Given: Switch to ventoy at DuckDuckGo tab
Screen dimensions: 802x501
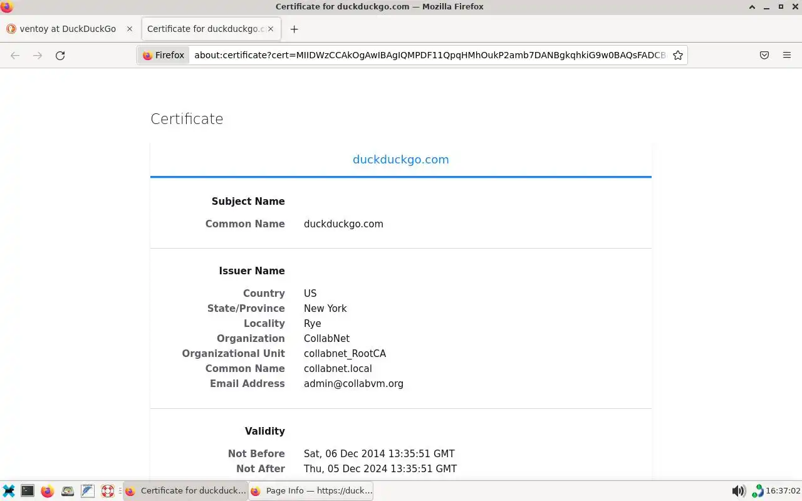Looking at the screenshot, I should [68, 29].
